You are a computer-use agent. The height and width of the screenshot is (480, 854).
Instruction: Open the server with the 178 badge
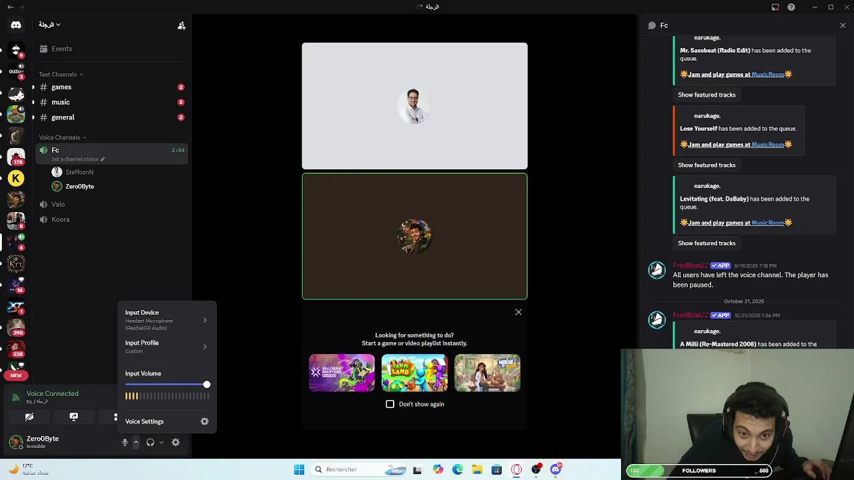(x=16, y=157)
